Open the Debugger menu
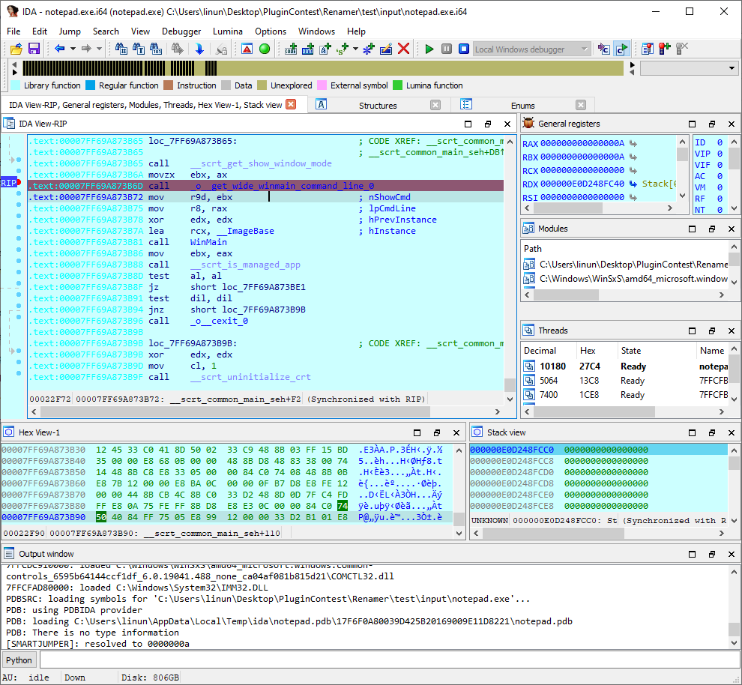Screen dimensions: 742x685 (181, 31)
